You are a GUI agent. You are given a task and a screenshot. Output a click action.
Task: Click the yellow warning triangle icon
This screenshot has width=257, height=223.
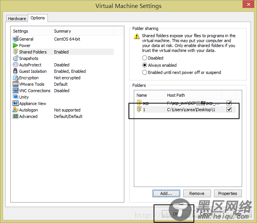136,36
